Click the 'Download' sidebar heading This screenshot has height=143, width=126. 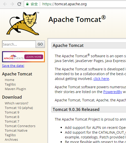pyautogui.click(x=12, y=97)
